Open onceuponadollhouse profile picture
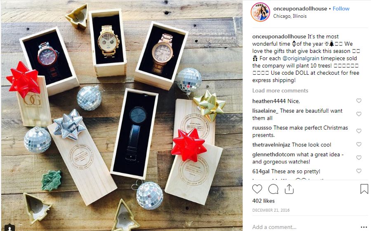 coord(260,12)
